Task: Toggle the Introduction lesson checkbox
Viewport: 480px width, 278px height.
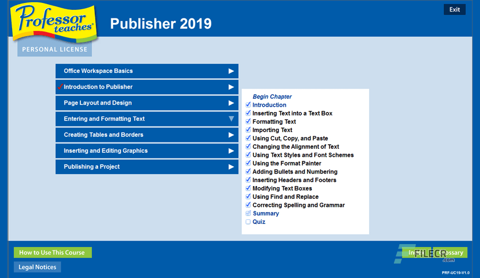Action: 248,105
